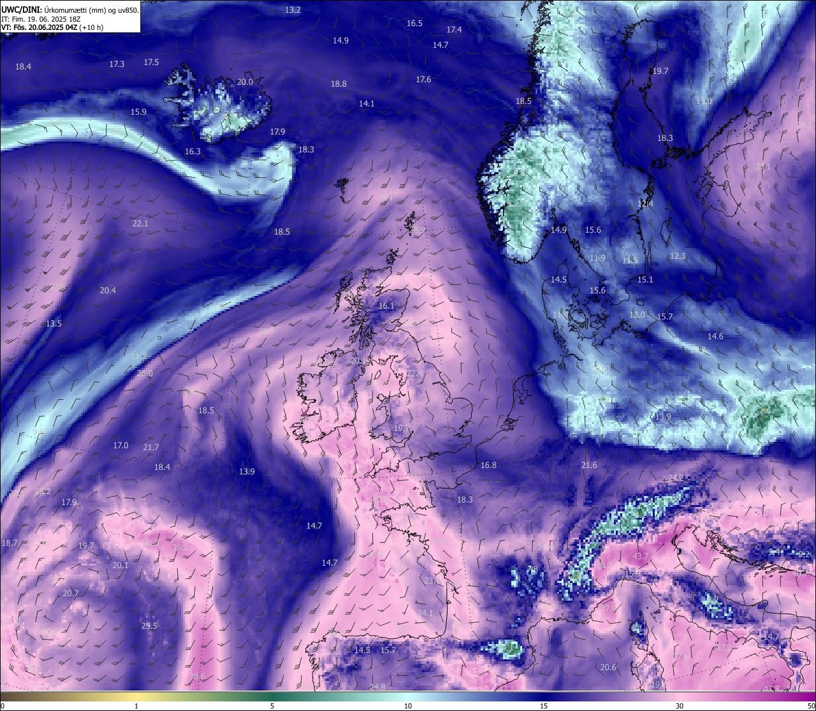Click the 18.8 value label
The height and width of the screenshot is (711, 816).
click(x=339, y=84)
